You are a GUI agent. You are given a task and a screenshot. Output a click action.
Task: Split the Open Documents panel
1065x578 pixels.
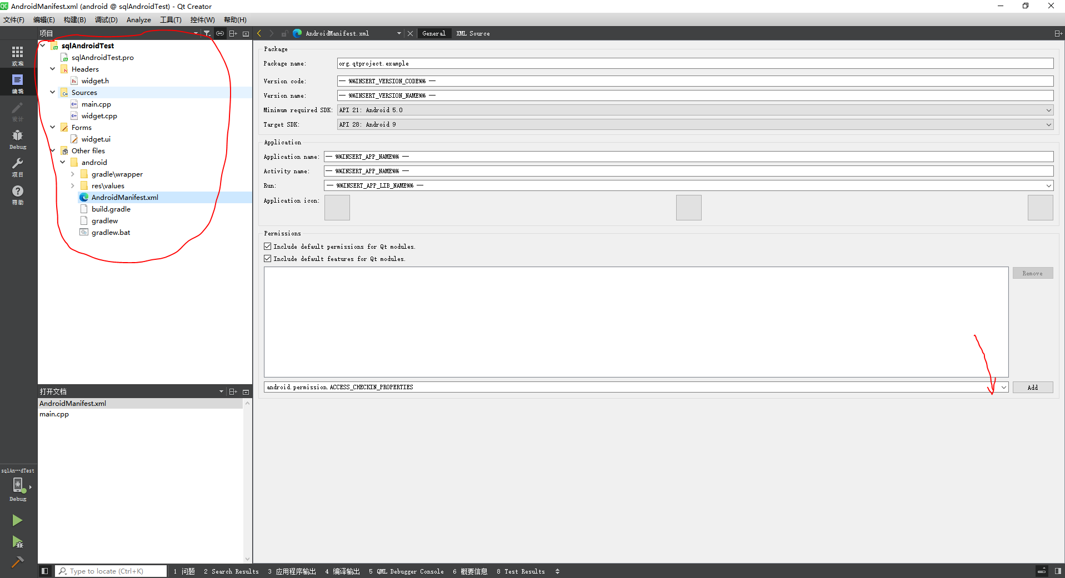click(233, 391)
